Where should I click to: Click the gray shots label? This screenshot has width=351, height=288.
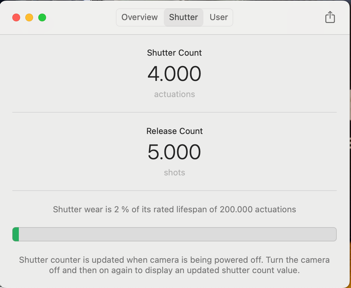[175, 172]
